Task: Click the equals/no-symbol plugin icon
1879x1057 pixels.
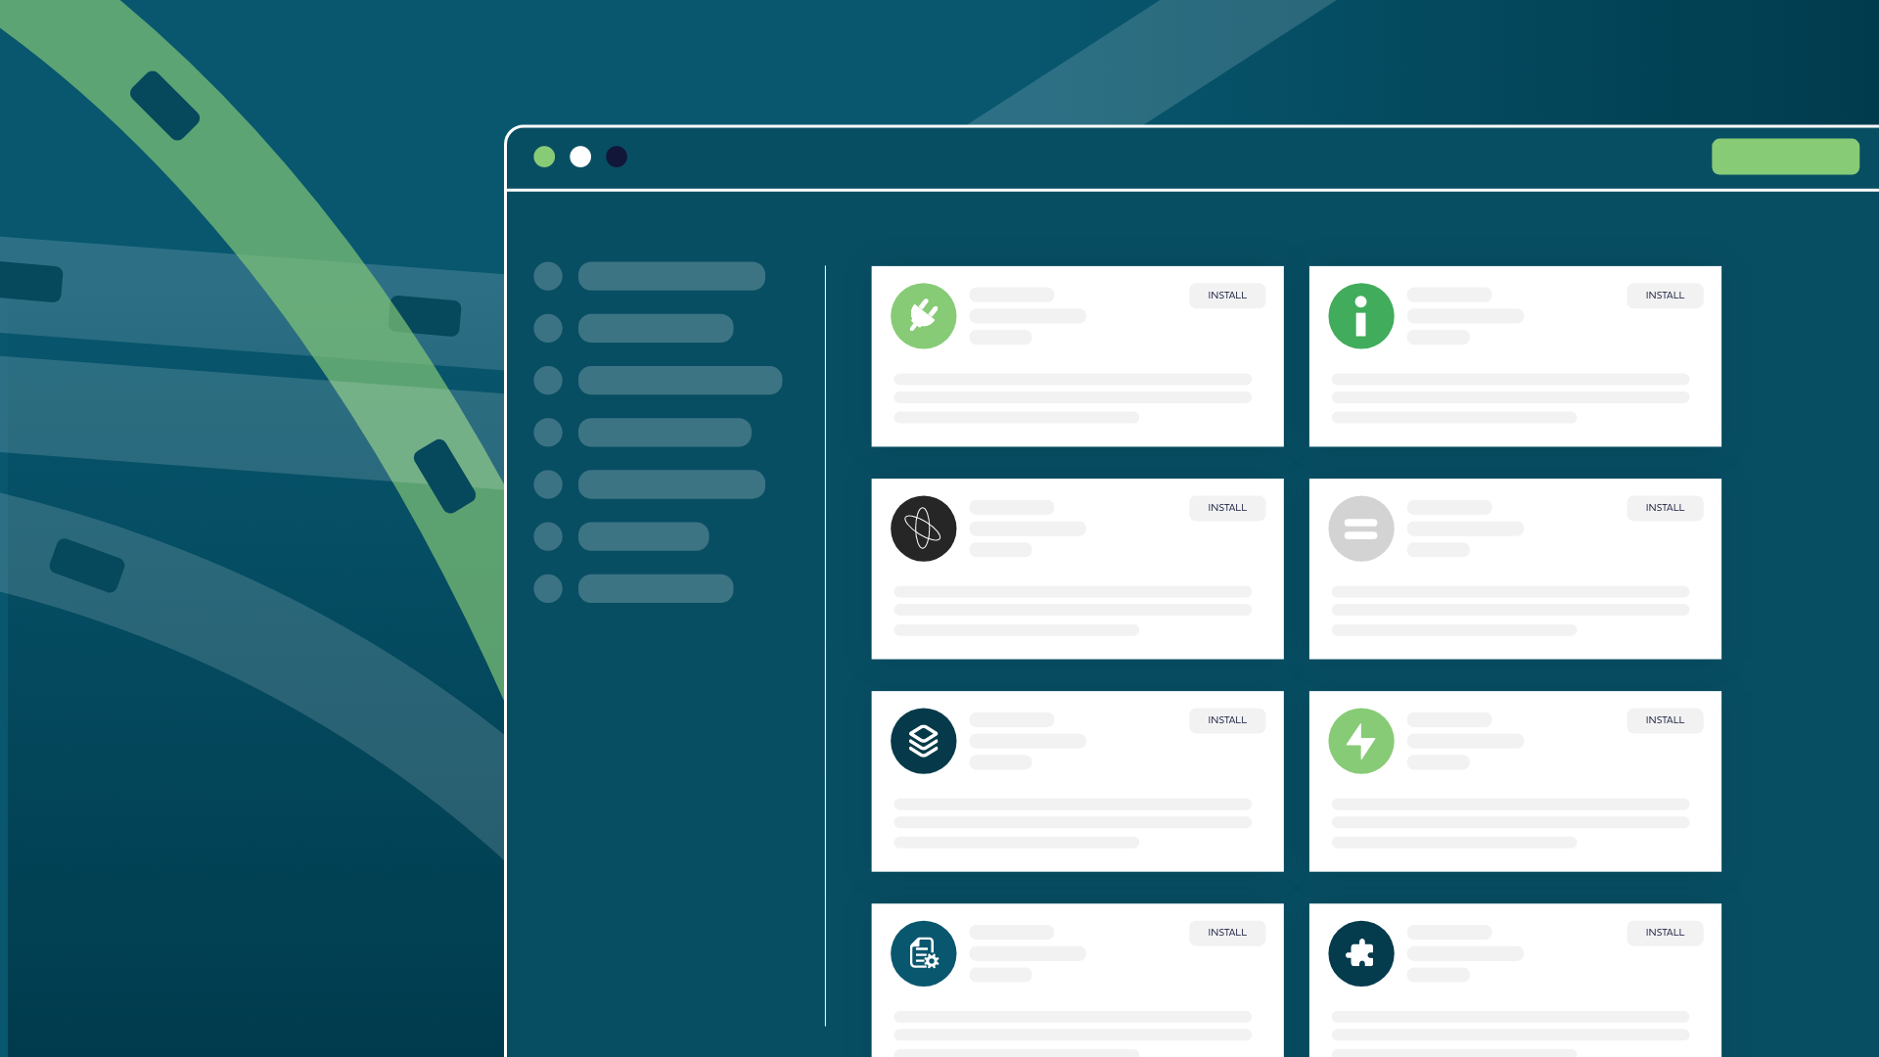Action: pyautogui.click(x=1361, y=528)
